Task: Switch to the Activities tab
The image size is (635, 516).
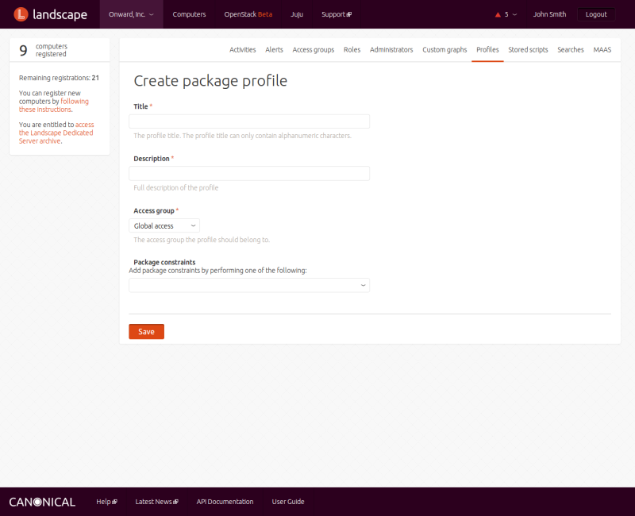Action: [x=242, y=50]
